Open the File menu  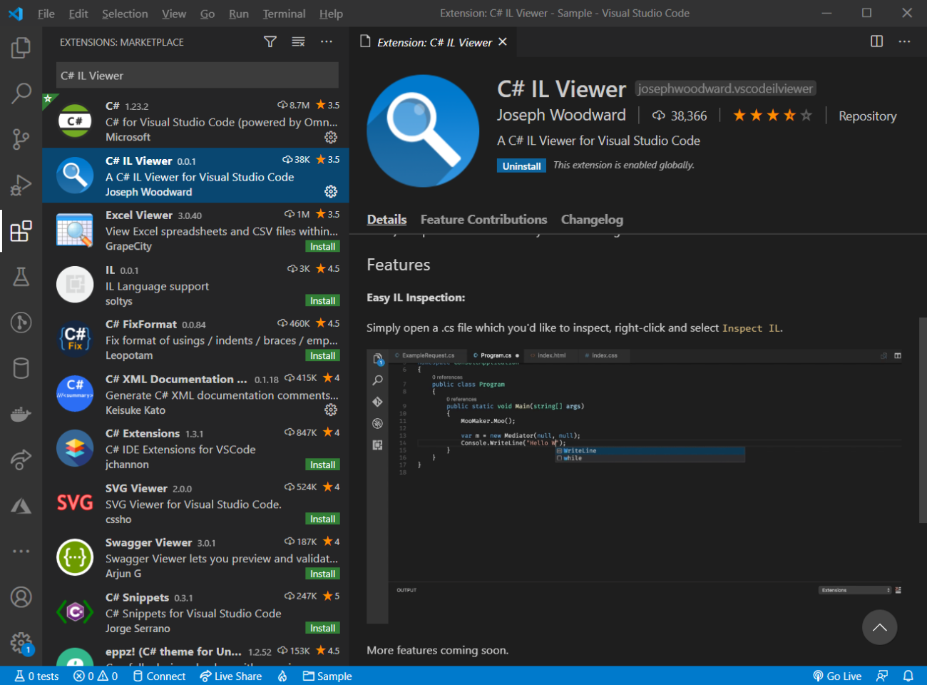click(x=46, y=14)
